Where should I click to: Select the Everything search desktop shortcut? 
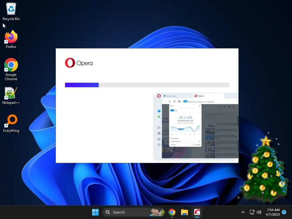pos(11,123)
